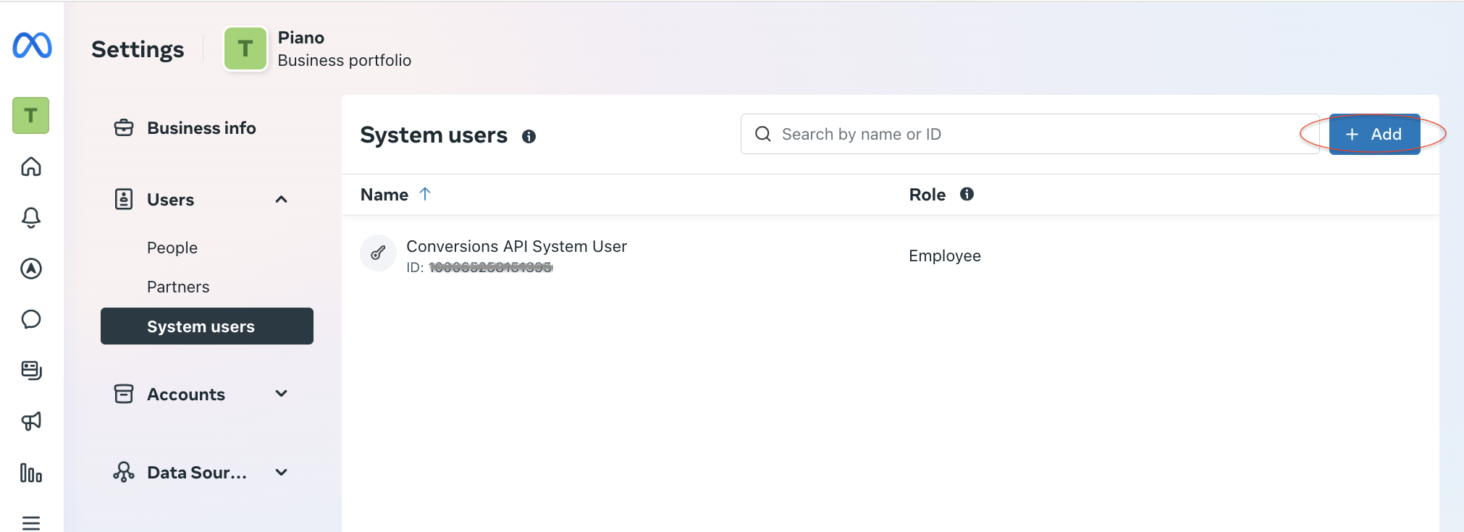
Task: Collapse the Users section chevron
Action: coord(282,199)
